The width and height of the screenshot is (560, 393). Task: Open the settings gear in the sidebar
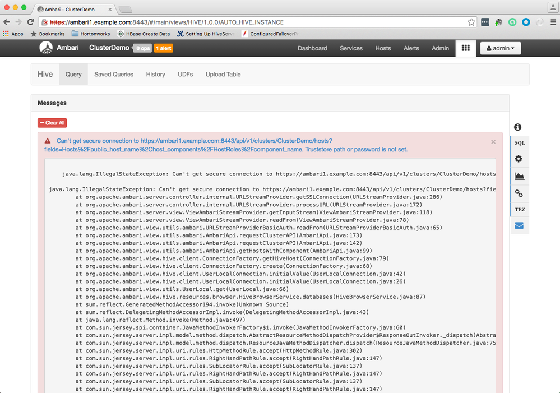(x=519, y=159)
